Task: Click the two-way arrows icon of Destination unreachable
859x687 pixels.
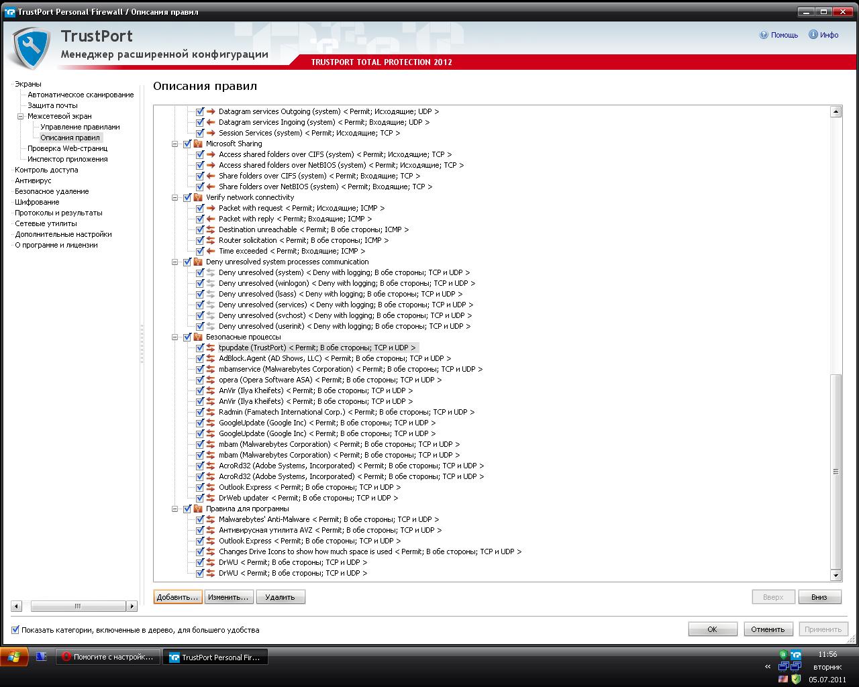Action: (211, 229)
